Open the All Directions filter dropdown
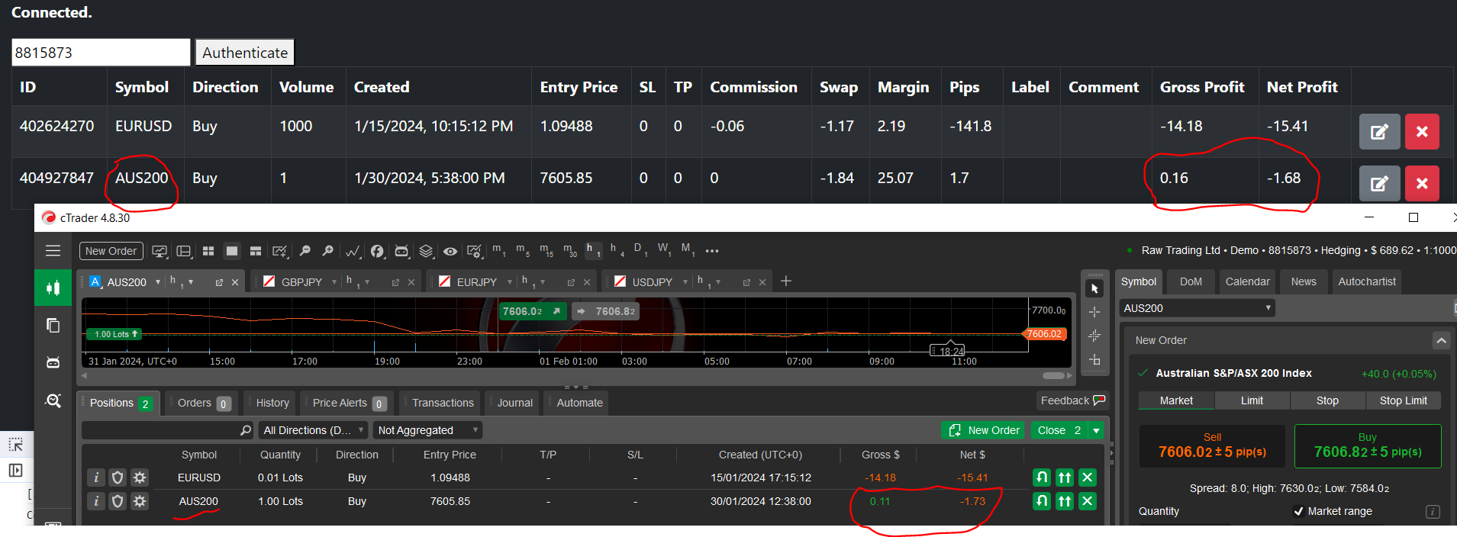Screen dimensions: 1457x537 point(313,430)
